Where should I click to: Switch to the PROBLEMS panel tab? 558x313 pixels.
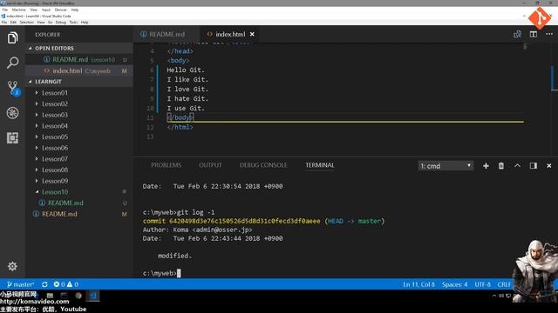click(166, 165)
